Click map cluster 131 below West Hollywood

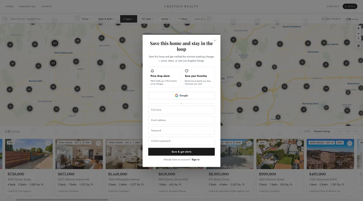pyautogui.click(x=53, y=63)
